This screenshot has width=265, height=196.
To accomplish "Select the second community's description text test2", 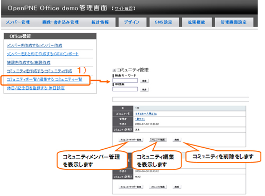I will pos(138,177).
